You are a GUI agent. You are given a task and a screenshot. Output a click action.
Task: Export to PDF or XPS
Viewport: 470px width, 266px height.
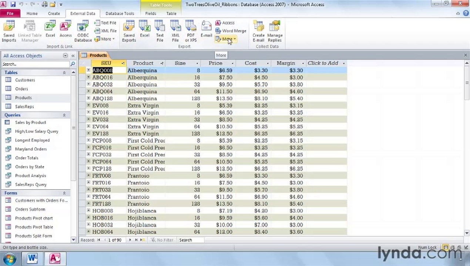pos(191,32)
